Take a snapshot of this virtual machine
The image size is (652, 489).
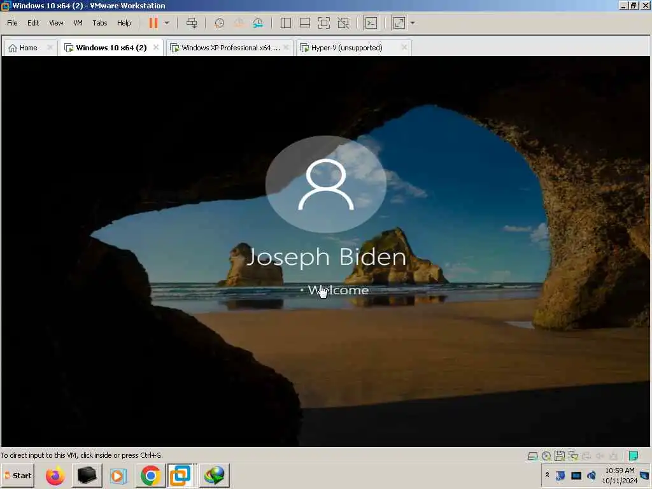(219, 24)
